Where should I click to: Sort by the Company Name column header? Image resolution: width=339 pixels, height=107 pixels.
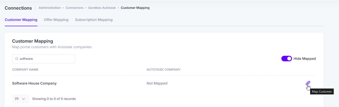[25, 70]
